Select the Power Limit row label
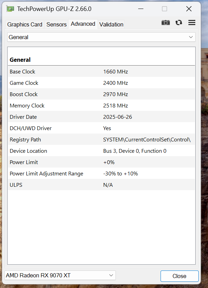 tap(24, 162)
